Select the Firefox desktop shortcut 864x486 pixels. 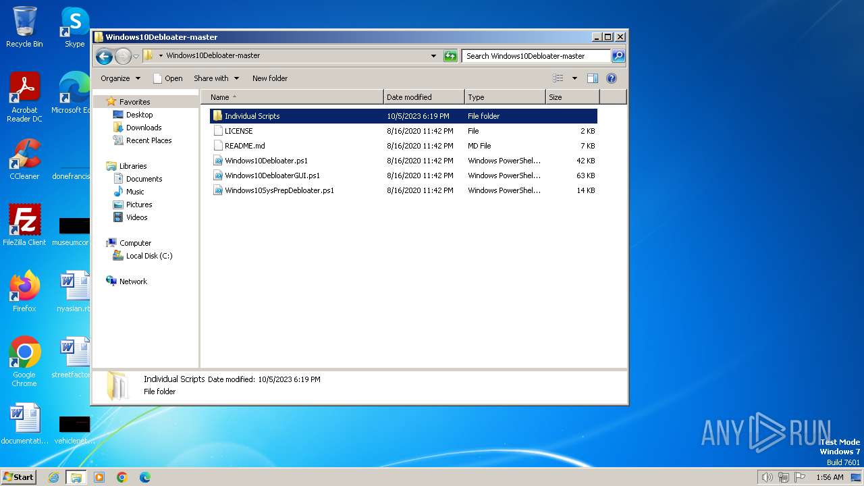point(24,292)
